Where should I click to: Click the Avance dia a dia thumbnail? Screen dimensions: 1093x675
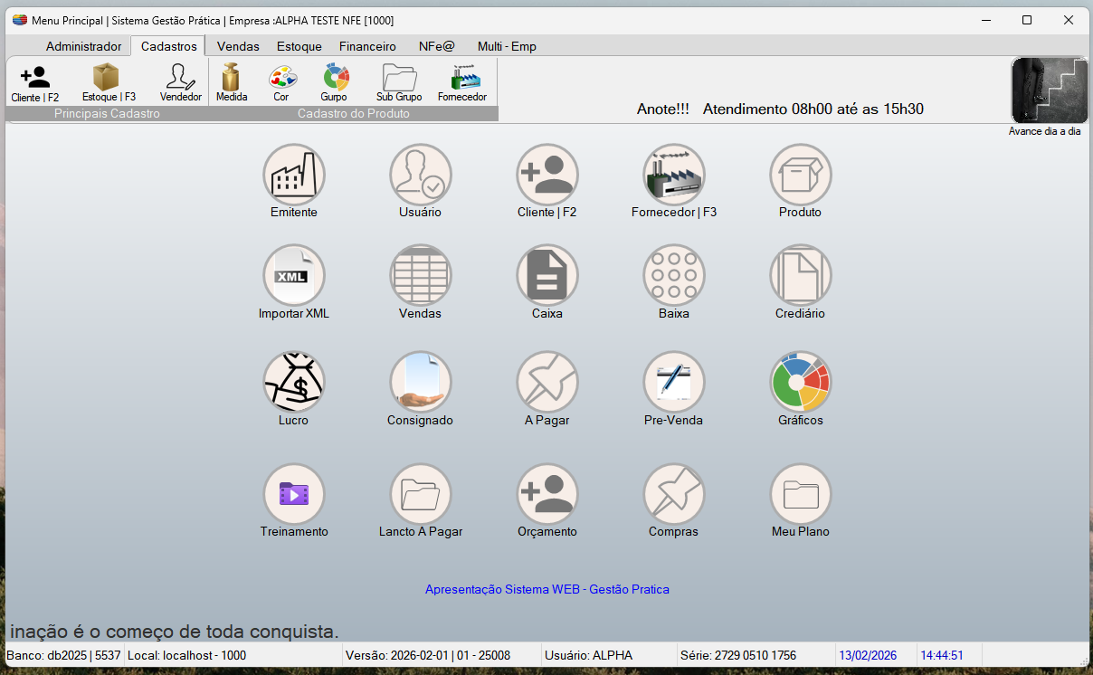tap(1049, 90)
